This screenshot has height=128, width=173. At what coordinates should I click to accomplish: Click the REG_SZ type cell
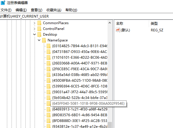(x=157, y=30)
